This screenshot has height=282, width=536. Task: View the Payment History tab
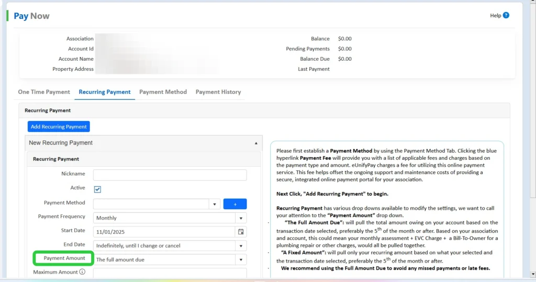218,92
